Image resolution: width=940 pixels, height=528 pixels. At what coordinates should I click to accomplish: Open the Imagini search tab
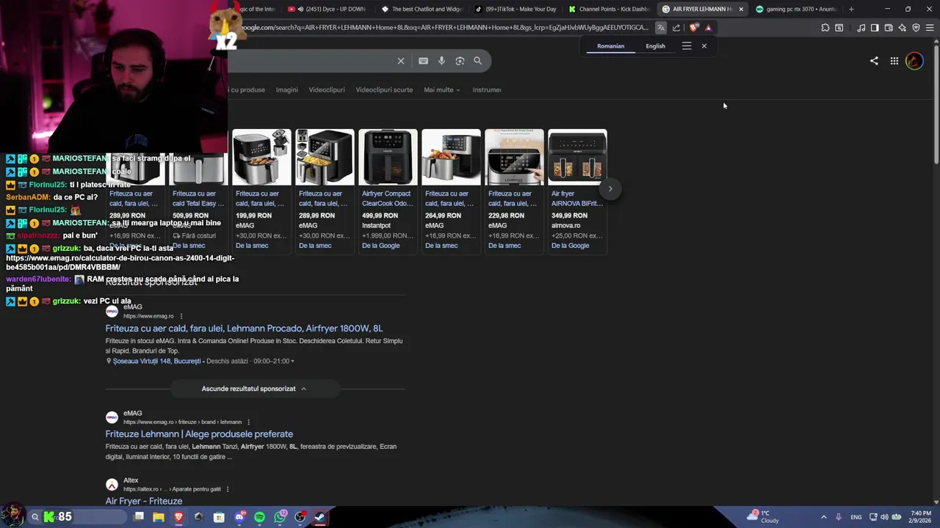(x=287, y=89)
